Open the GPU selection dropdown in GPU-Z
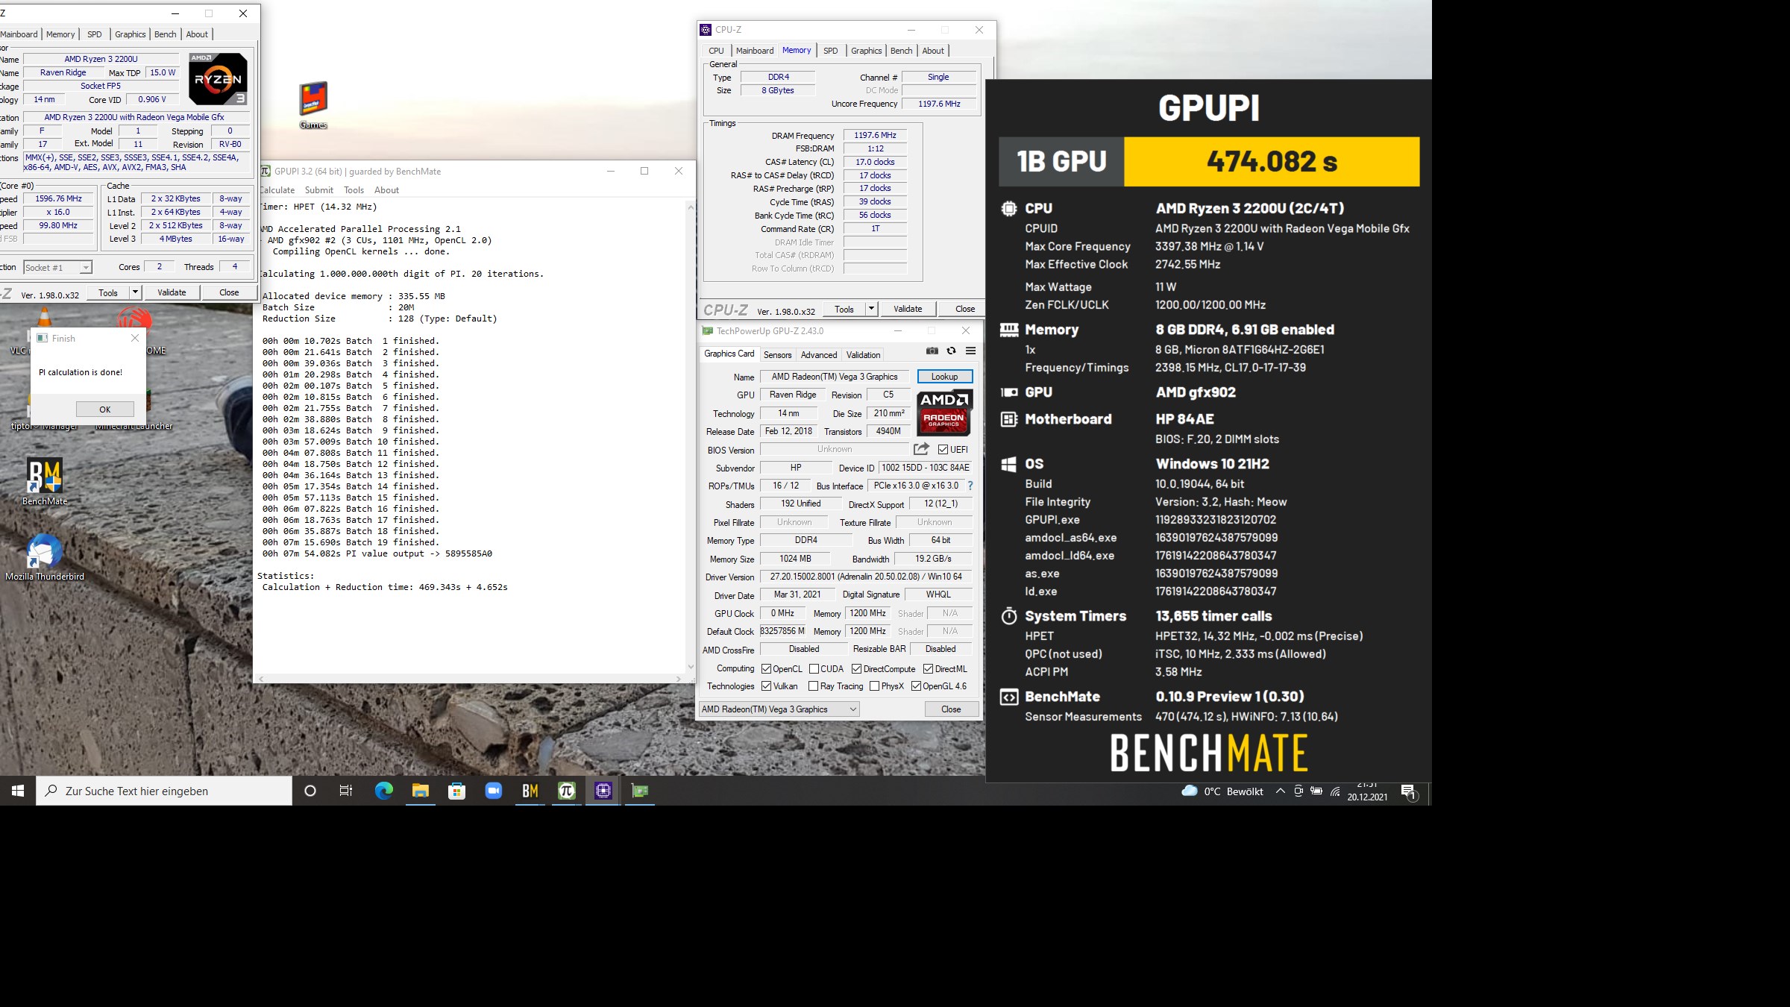 [x=779, y=709]
